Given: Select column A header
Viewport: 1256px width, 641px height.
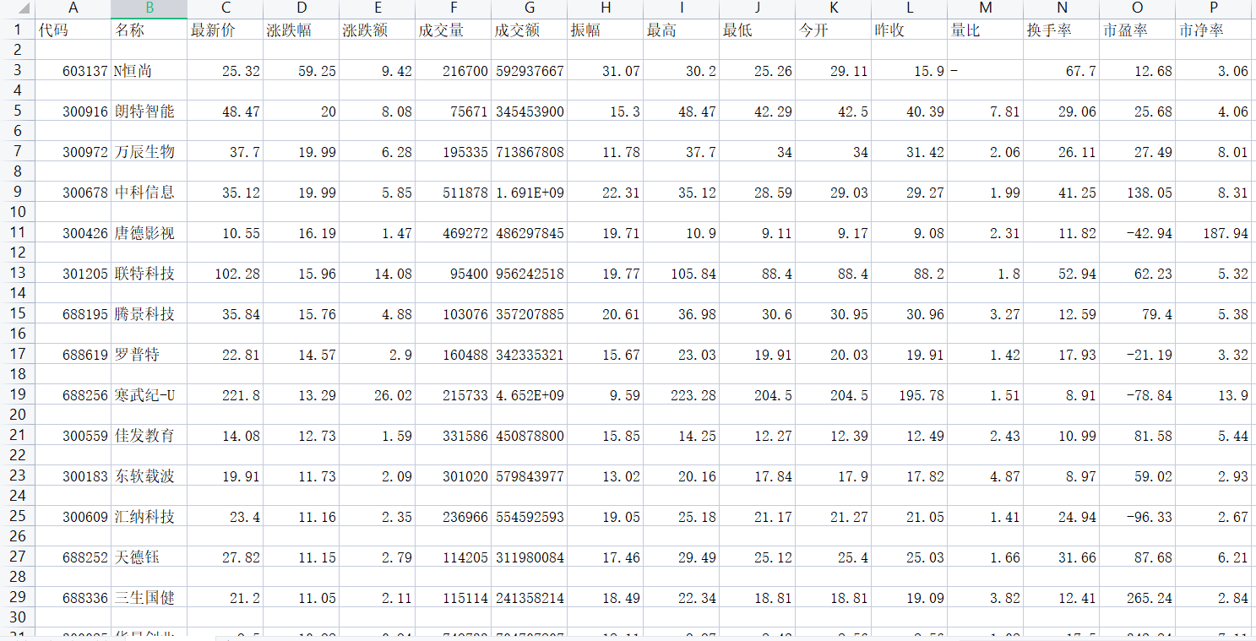Looking at the screenshot, I should click(73, 8).
